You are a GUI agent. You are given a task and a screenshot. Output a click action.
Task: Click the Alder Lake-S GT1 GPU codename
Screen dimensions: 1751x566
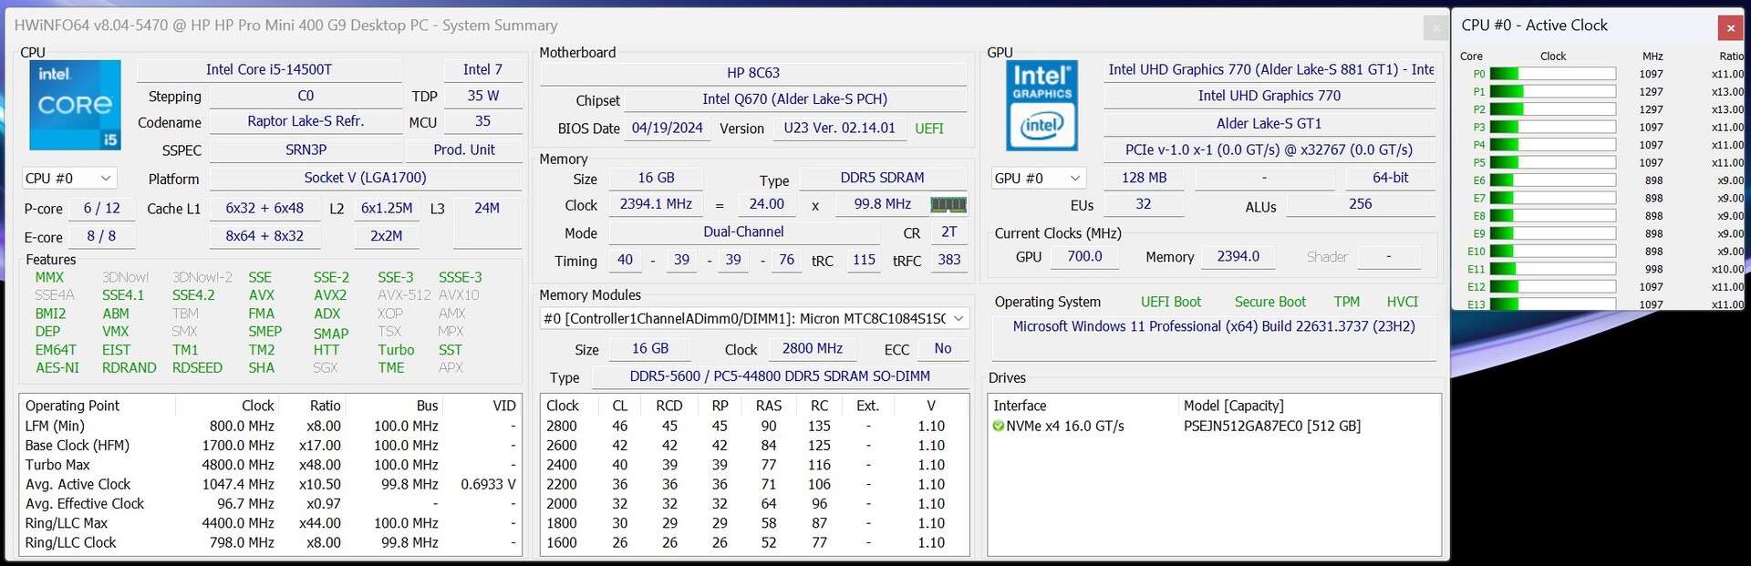pyautogui.click(x=1269, y=123)
